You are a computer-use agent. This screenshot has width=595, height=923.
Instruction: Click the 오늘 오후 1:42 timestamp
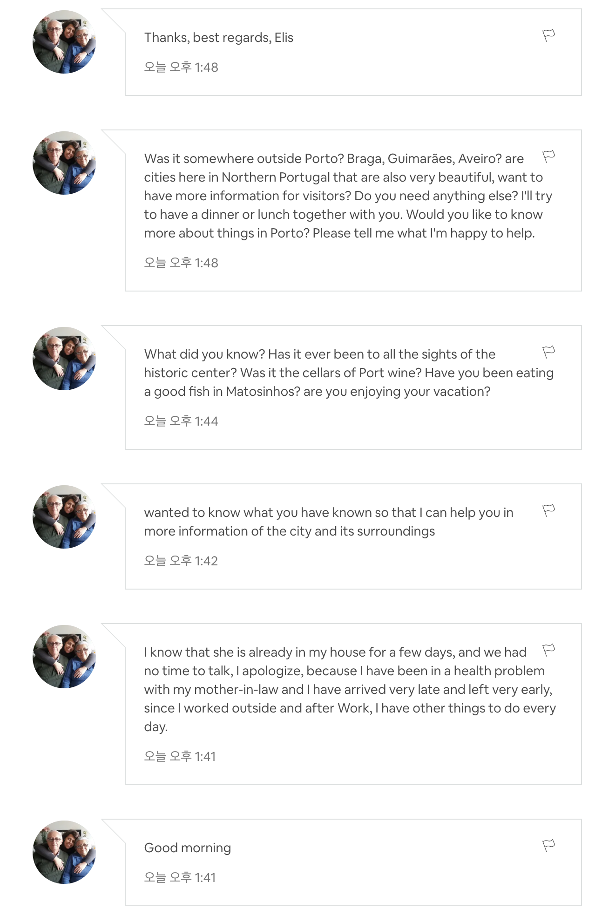[181, 561]
